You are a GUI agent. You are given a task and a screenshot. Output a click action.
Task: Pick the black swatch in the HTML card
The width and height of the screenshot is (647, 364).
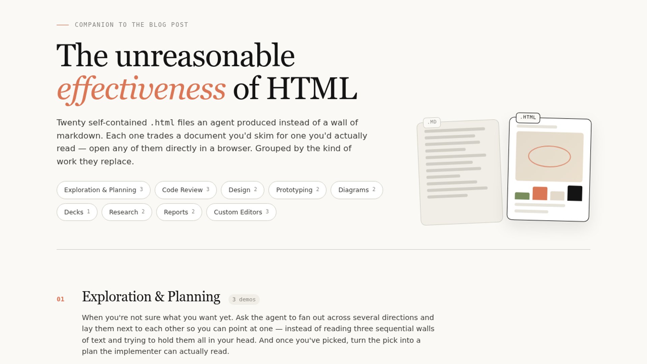575,193
